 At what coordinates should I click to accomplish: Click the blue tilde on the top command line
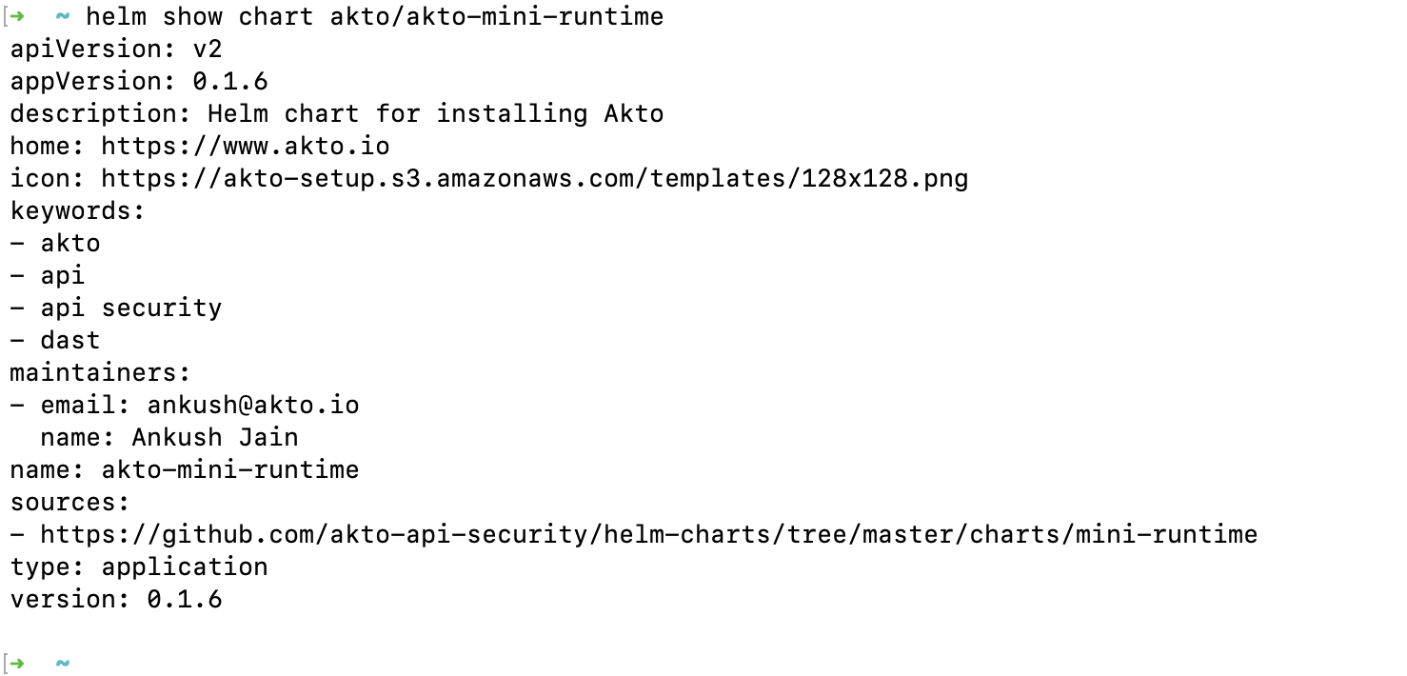coord(63,17)
